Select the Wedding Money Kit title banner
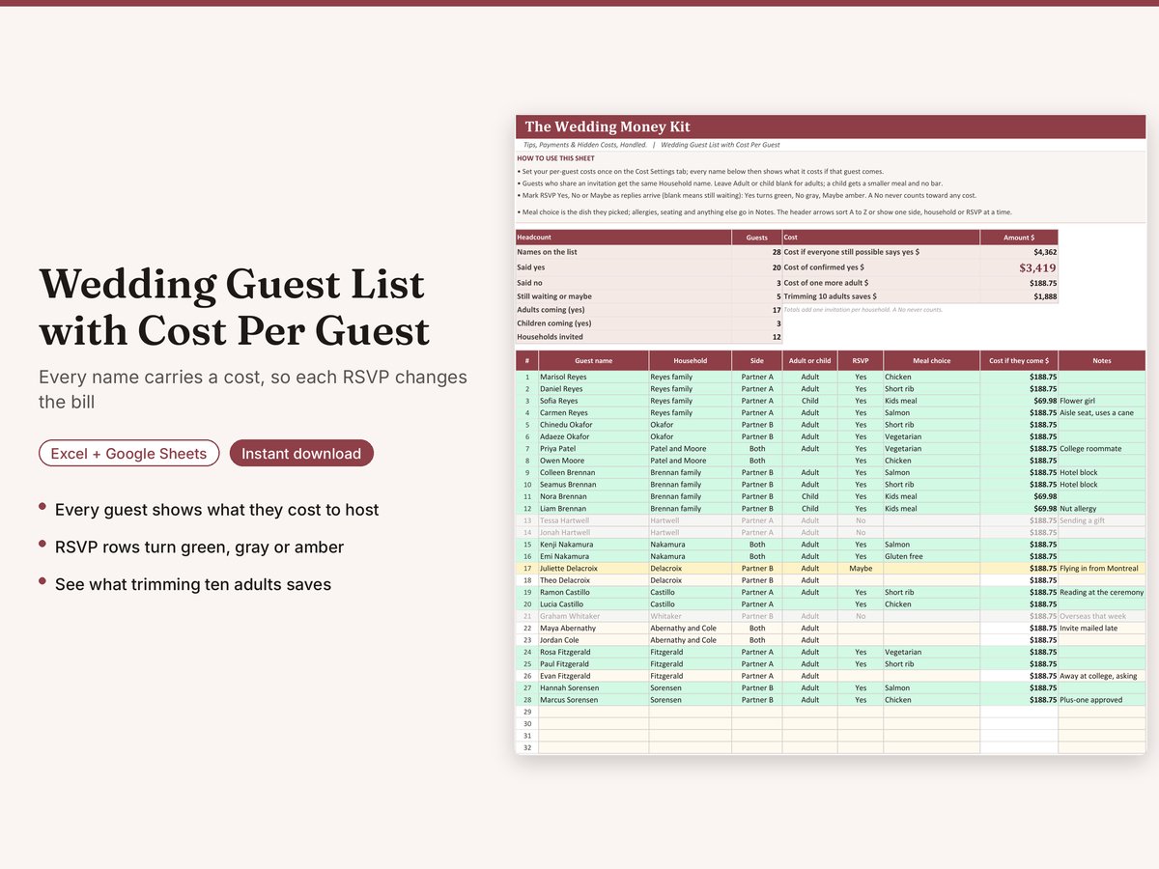Viewport: 1159px width, 869px height. coord(831,126)
